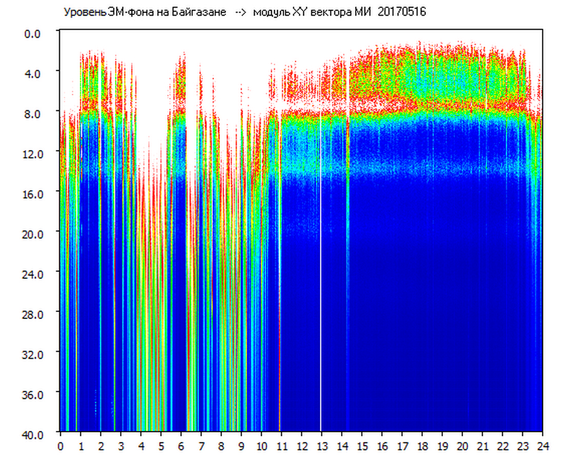The height and width of the screenshot is (461, 562).
Task: Click the date '20170516' in the title
Action: (x=402, y=12)
